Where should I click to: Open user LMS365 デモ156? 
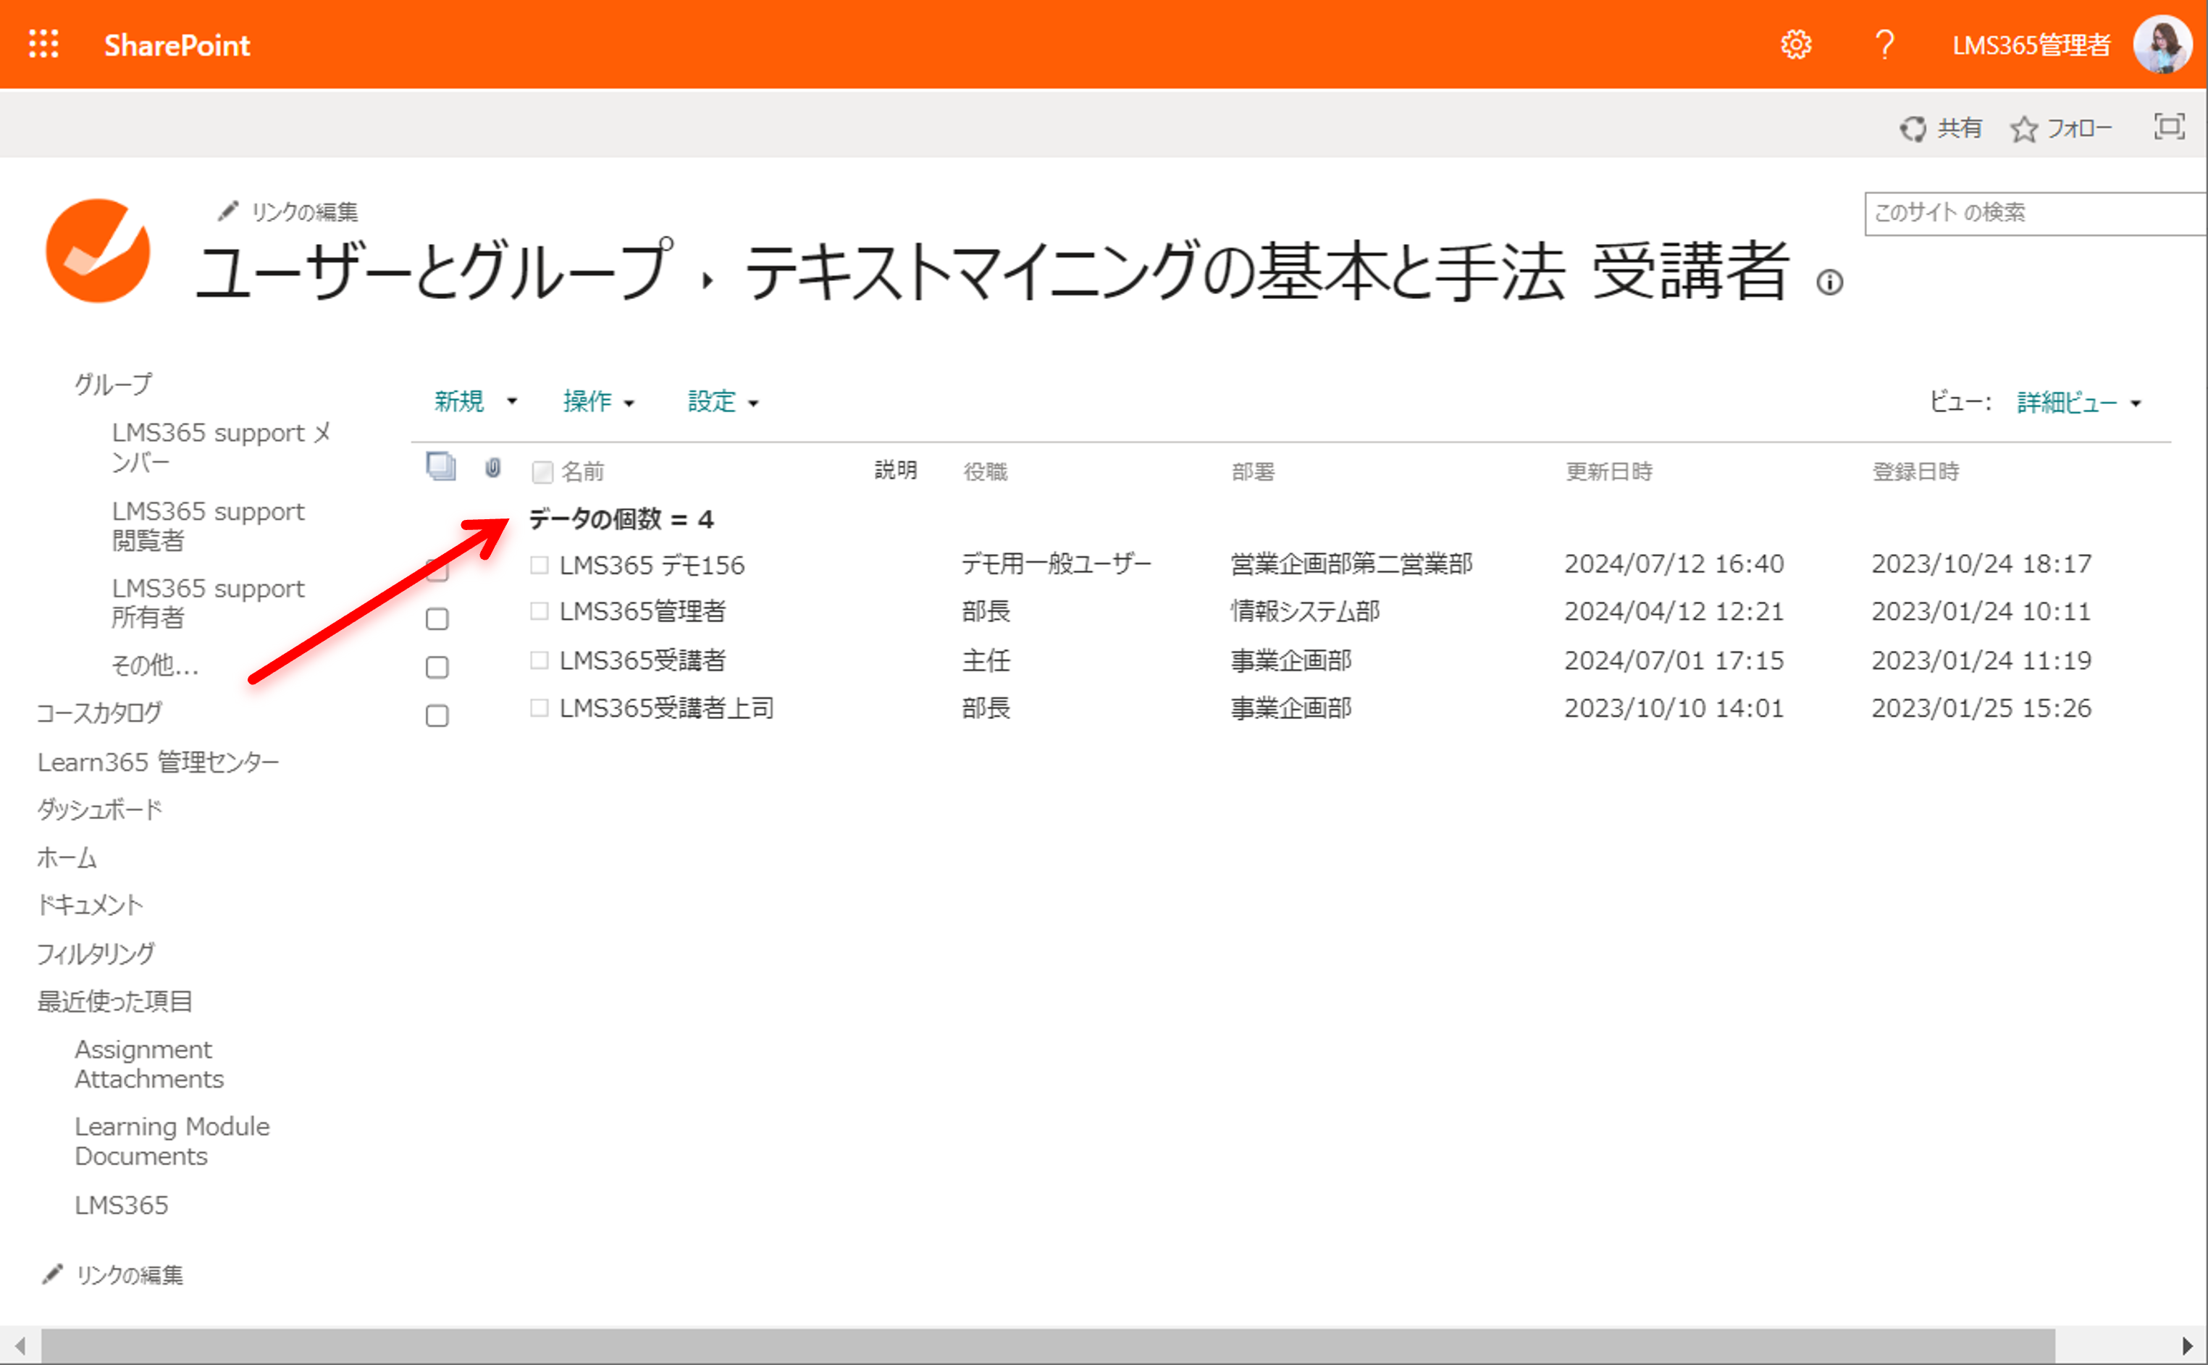tap(652, 565)
